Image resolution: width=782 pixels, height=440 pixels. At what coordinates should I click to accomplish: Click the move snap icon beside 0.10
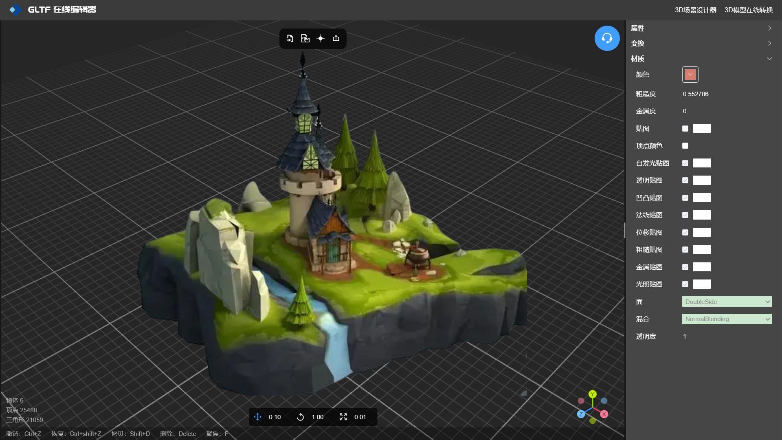point(258,417)
